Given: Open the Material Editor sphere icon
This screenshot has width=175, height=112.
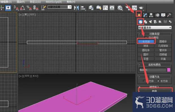Looking at the screenshot, I should tap(120, 8).
